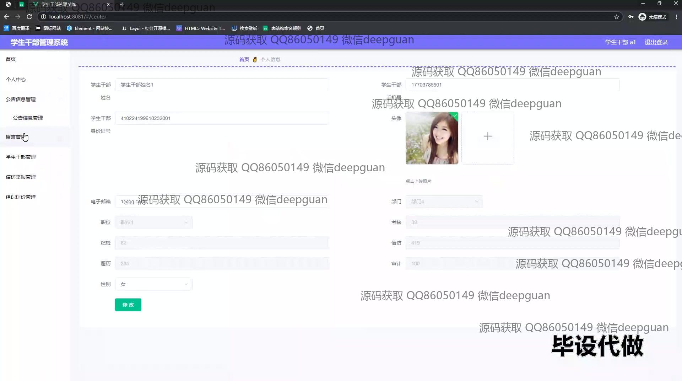Open 学生干部管理 sidebar menu

coord(21,157)
